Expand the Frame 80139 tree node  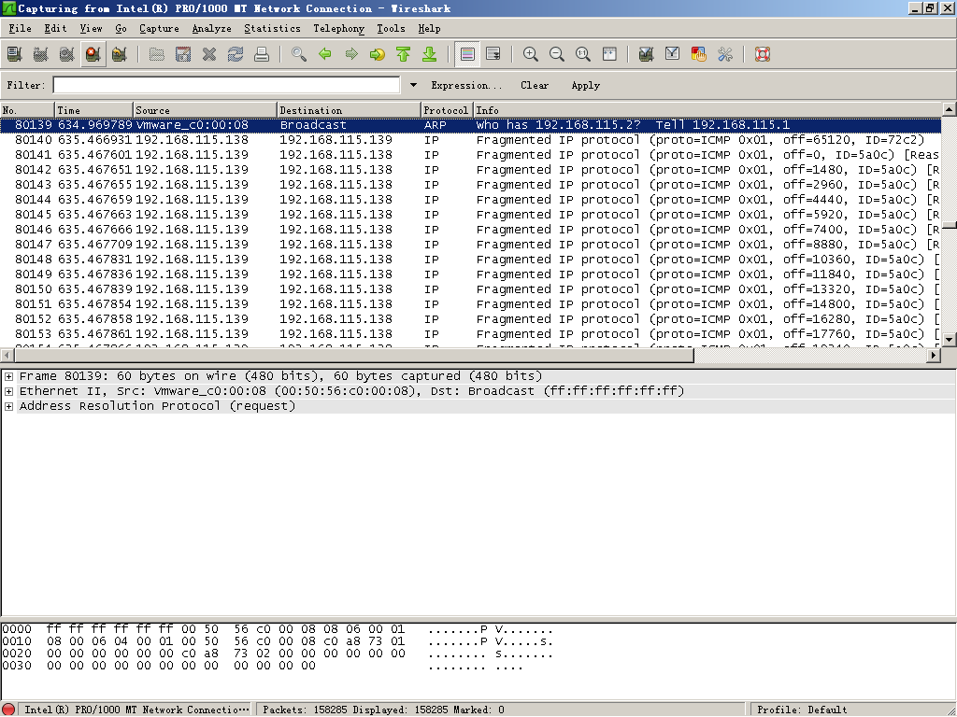point(9,376)
